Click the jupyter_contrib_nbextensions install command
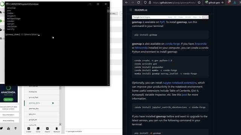Viewport: 241px width, 135px height. [x=170, y=107]
